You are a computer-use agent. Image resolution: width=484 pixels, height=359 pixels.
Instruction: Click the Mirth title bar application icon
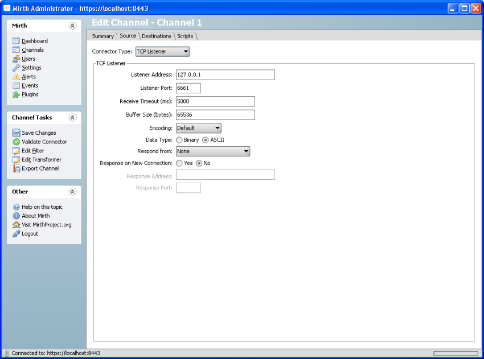(x=7, y=8)
